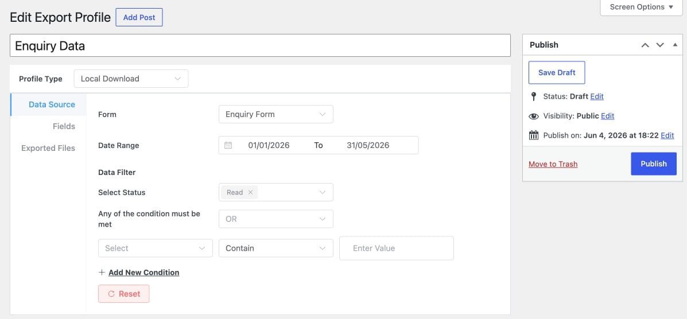The image size is (687, 319).
Task: Open the Contain operator dropdown
Action: (x=276, y=248)
